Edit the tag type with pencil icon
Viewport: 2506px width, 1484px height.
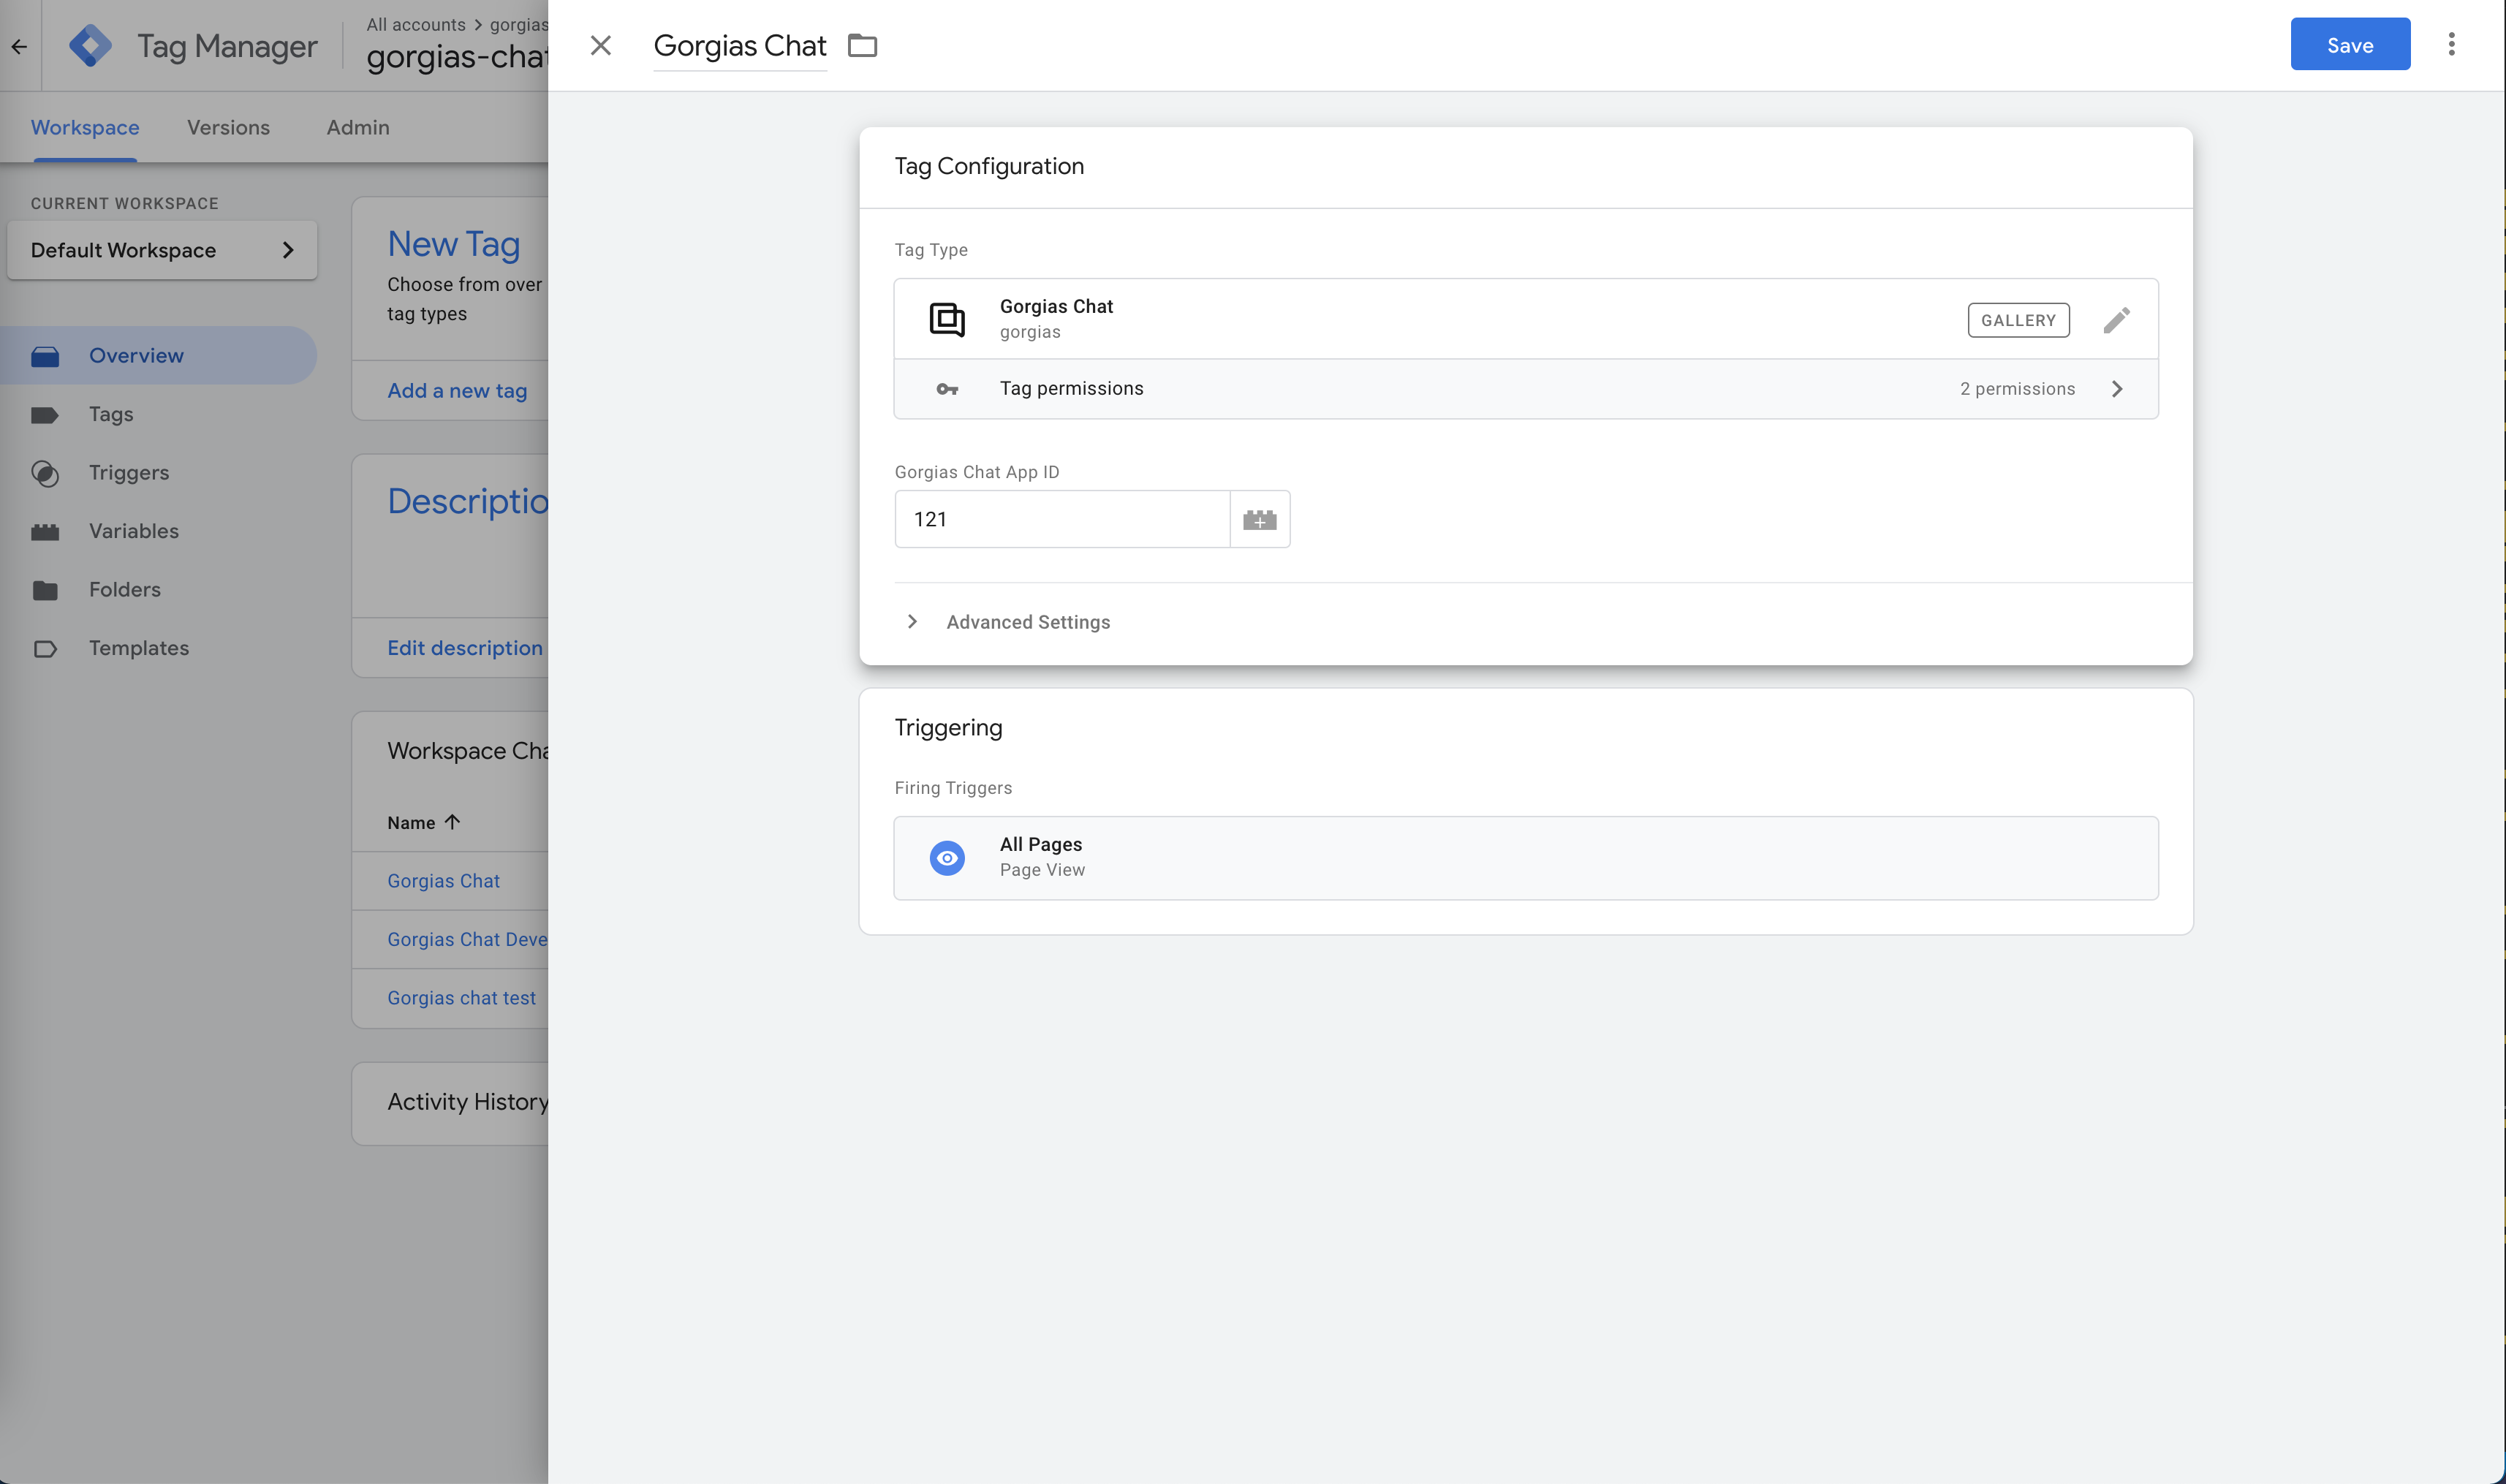point(2116,320)
